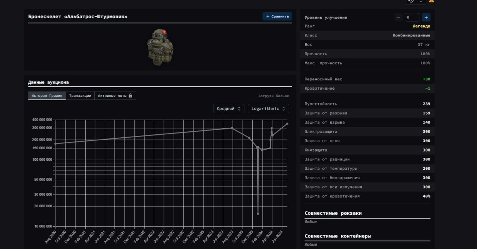Click the chart low point near 15 000 000
Image resolution: width=477 pixels, height=249 pixels.
[258, 214]
